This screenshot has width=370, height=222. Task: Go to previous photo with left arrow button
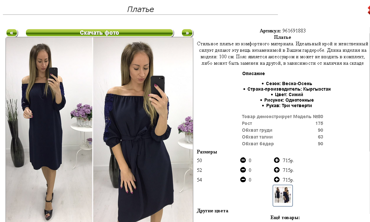point(12,33)
